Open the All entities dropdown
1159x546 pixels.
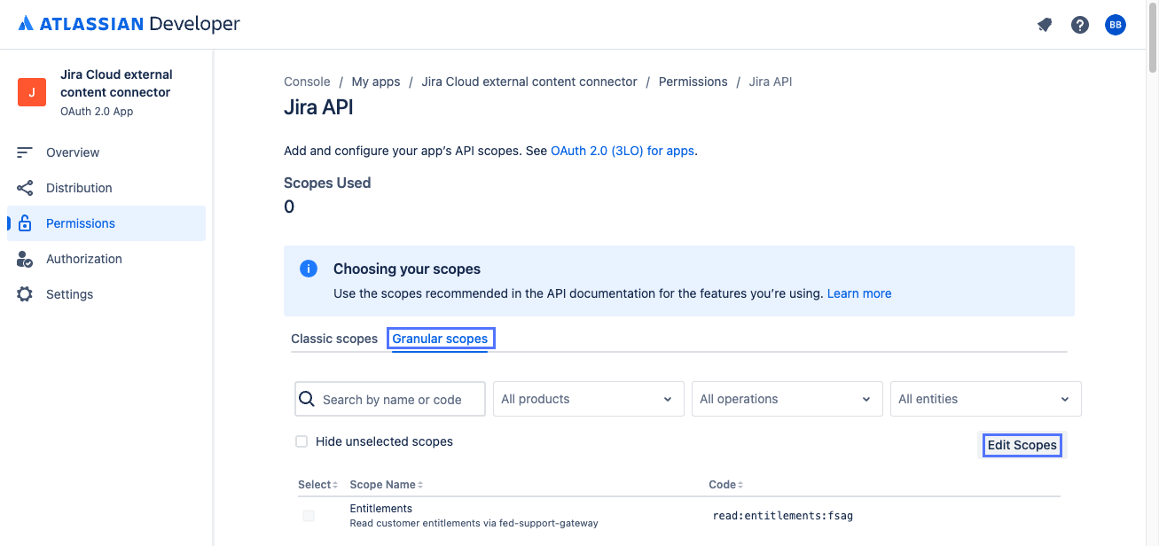click(986, 399)
